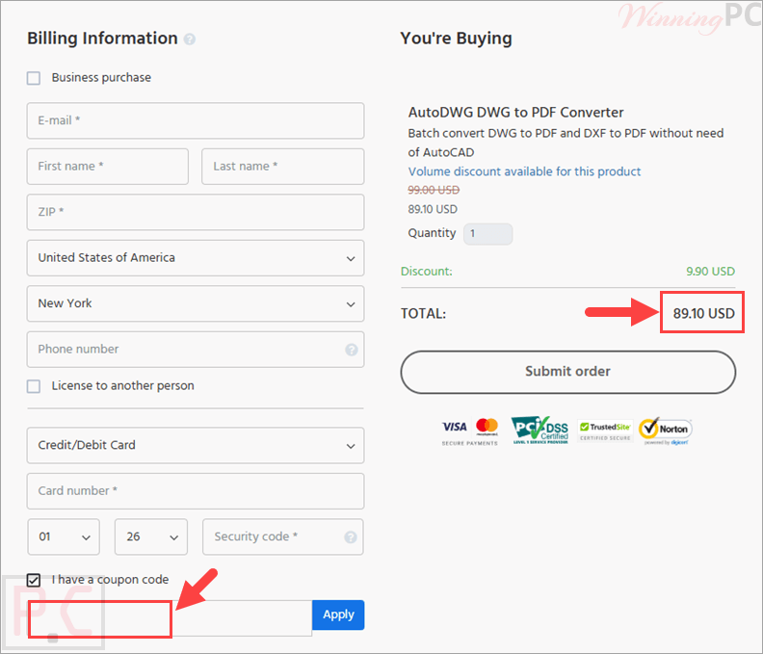
Task: Click the PCI DSS Certified badge
Action: tap(540, 431)
